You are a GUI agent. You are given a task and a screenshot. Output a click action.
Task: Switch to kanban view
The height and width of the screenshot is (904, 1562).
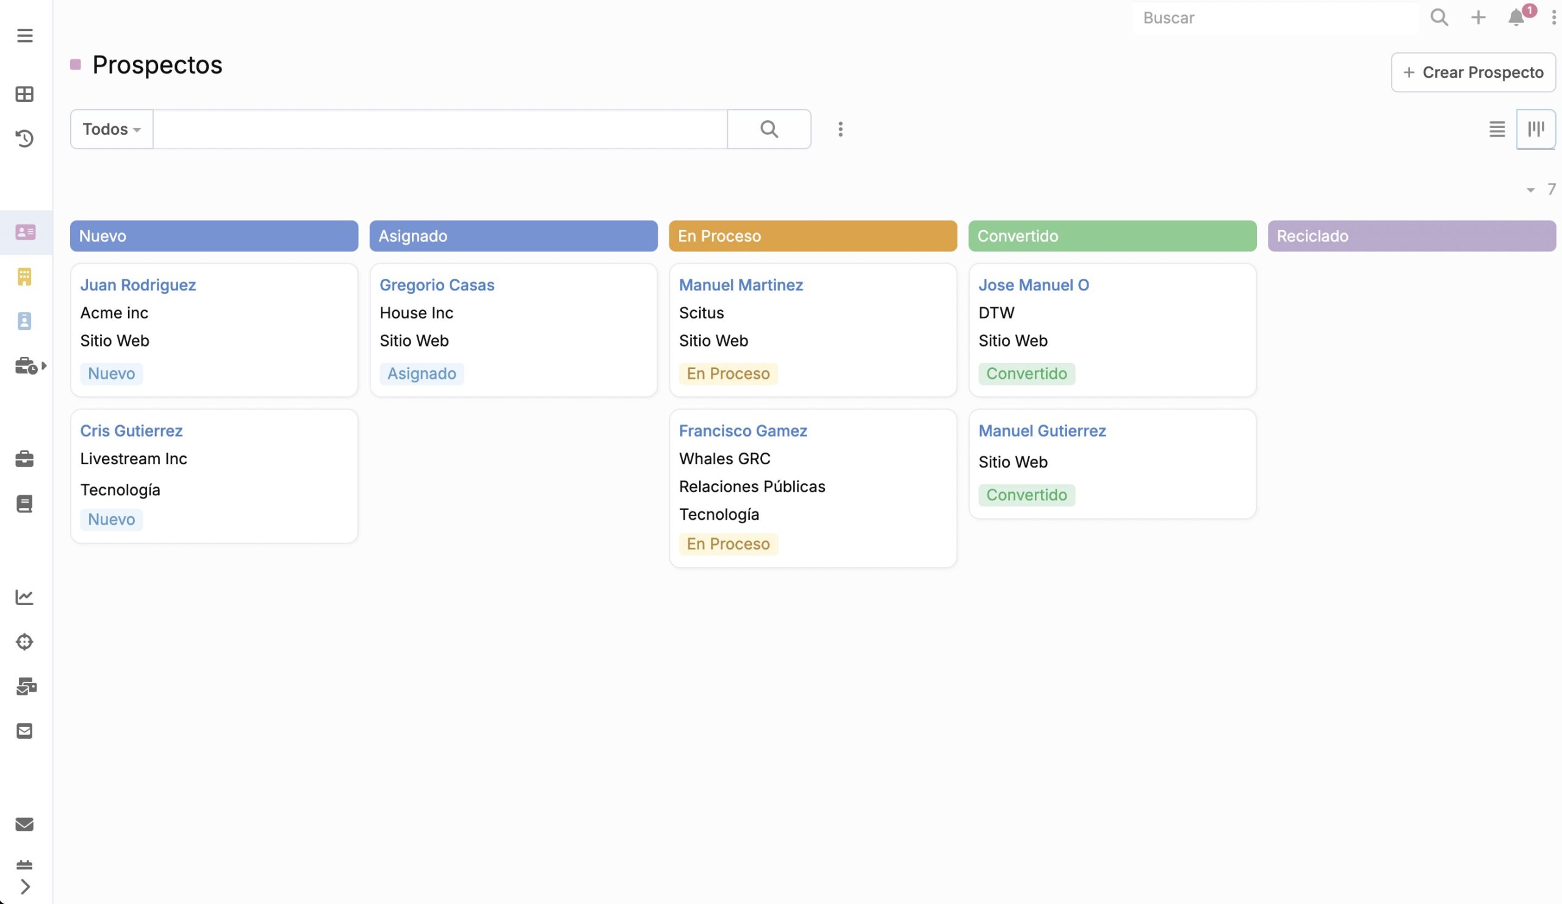click(x=1536, y=129)
